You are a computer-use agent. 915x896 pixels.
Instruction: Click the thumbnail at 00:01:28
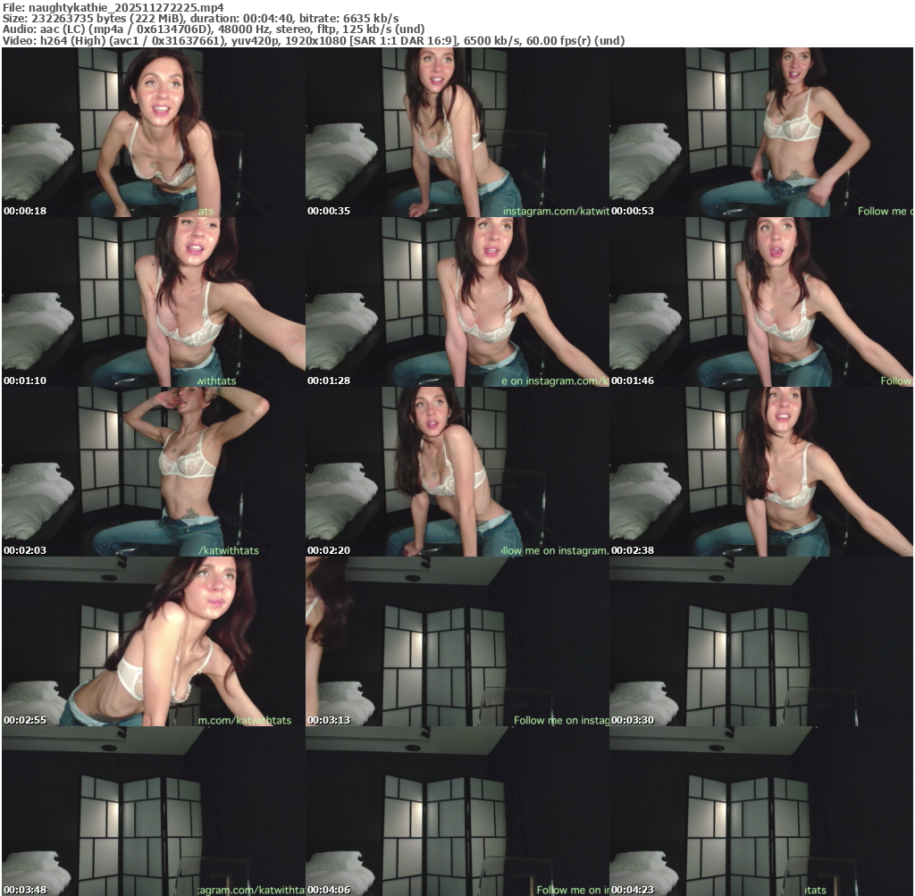coord(457,302)
